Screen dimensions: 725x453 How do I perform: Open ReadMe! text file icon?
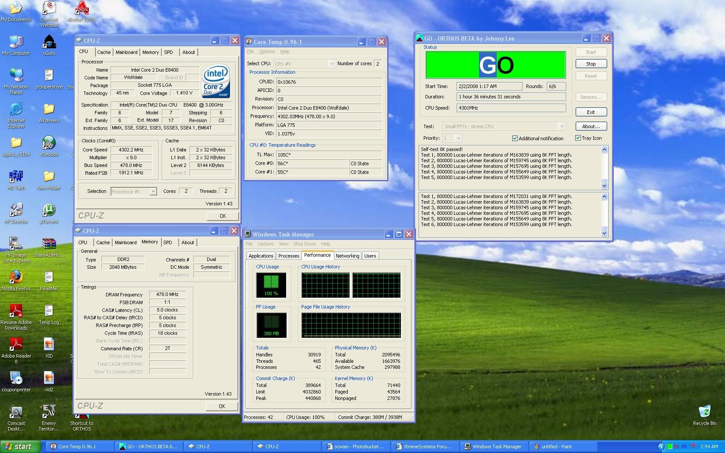(49, 280)
